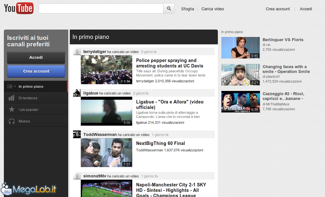Image resolution: width=325 pixels, height=197 pixels.
Task: Click the Accedi link in header
Action: pyautogui.click(x=306, y=9)
